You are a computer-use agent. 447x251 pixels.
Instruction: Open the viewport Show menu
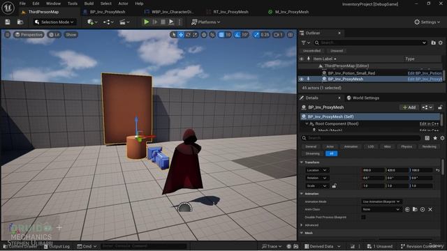tap(71, 35)
